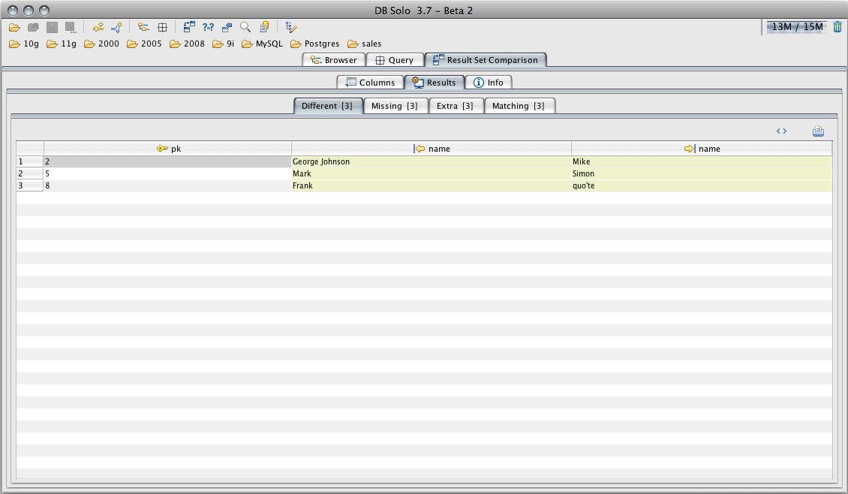Screen dimensions: 848x494
Task: Open the 10g connections folder
Action: tap(24, 44)
